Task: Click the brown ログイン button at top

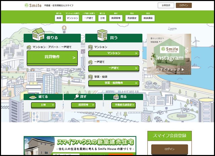Action: [184, 5]
